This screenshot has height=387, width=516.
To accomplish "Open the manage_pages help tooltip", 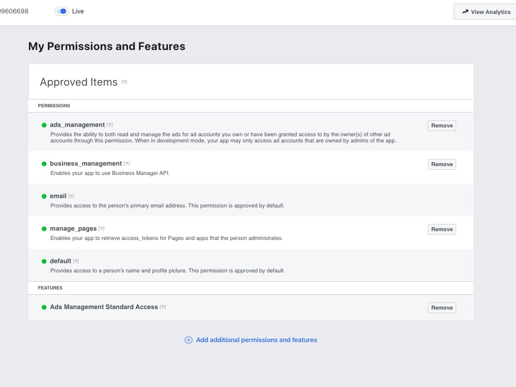I will tap(101, 228).
